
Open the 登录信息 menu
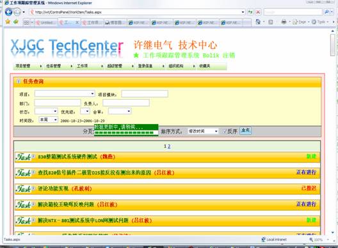pyautogui.click(x=150, y=66)
